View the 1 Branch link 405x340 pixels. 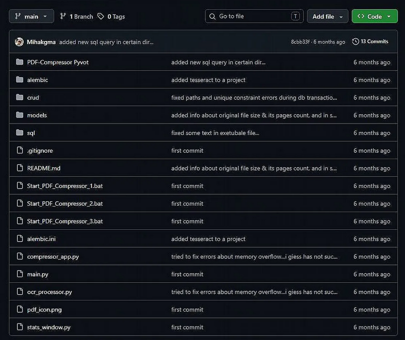(76, 16)
